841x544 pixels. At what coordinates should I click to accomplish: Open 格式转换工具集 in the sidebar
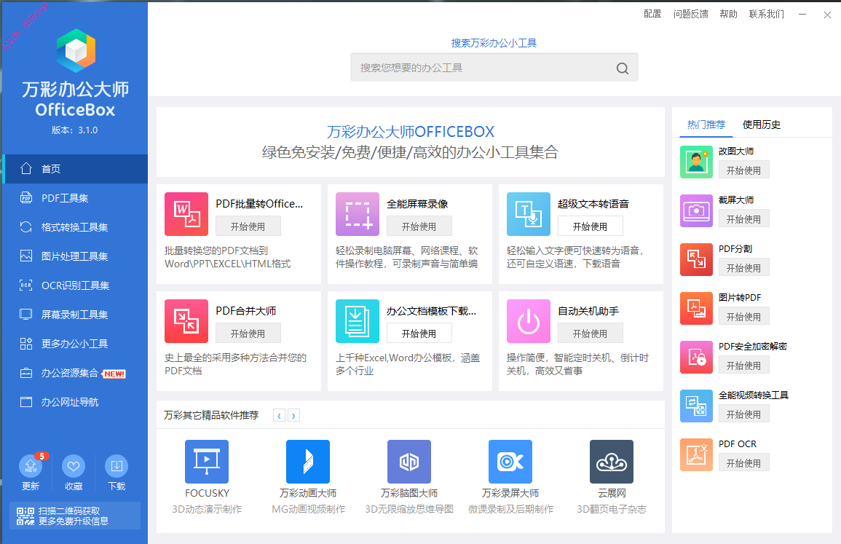click(75, 227)
